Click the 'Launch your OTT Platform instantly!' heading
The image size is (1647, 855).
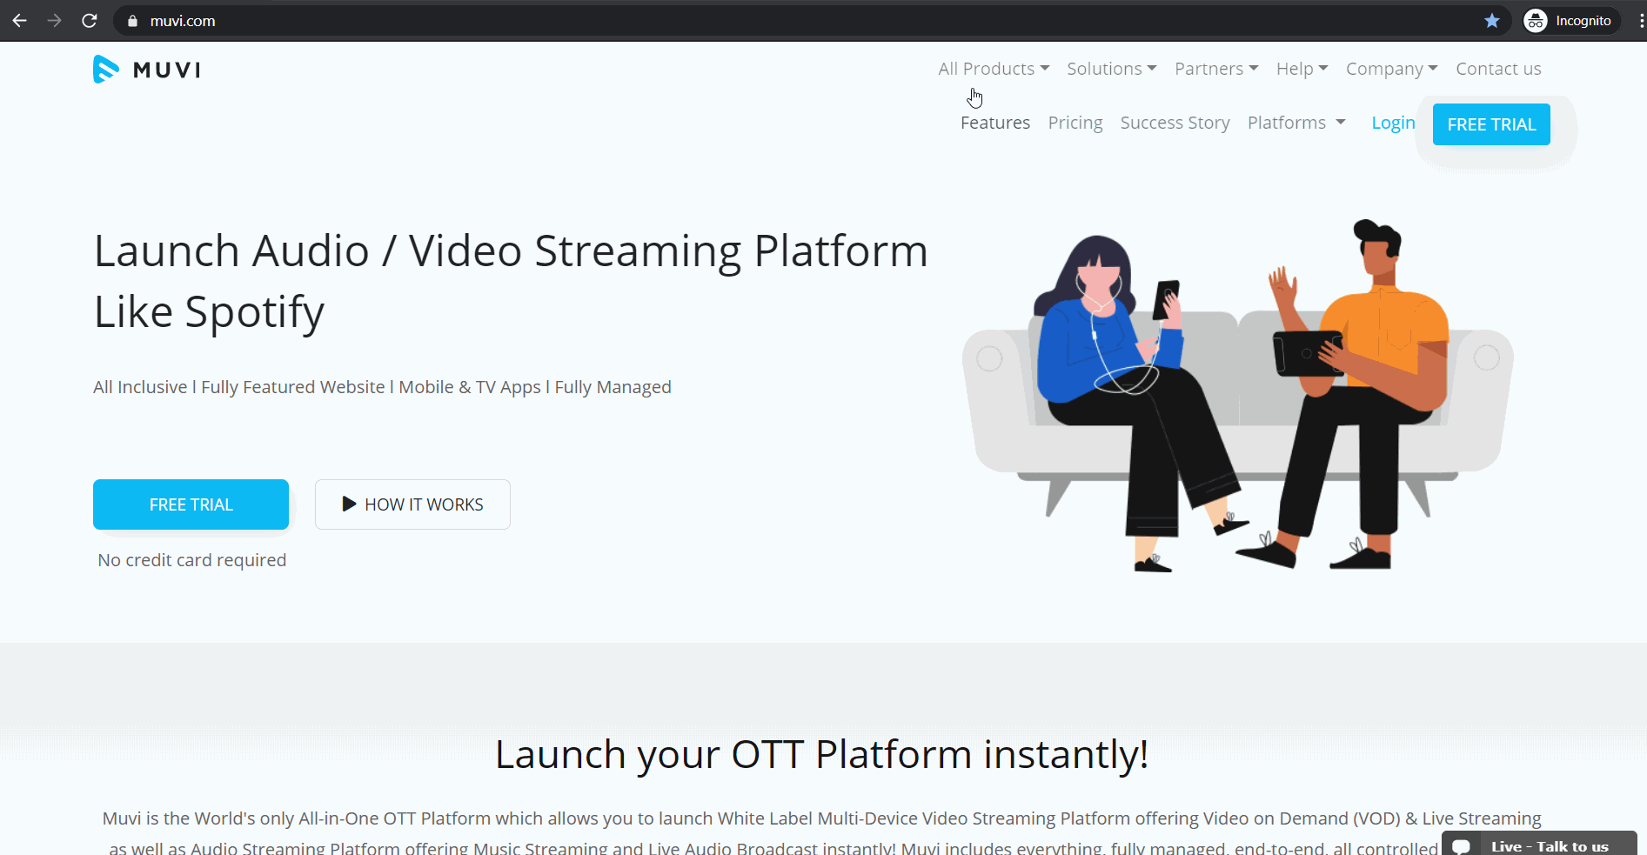pyautogui.click(x=822, y=754)
